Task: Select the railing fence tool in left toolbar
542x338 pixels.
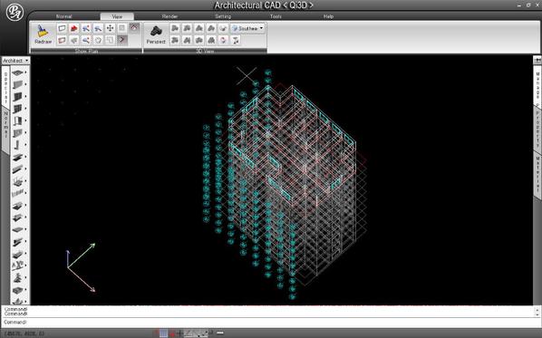Action: pyautogui.click(x=17, y=193)
